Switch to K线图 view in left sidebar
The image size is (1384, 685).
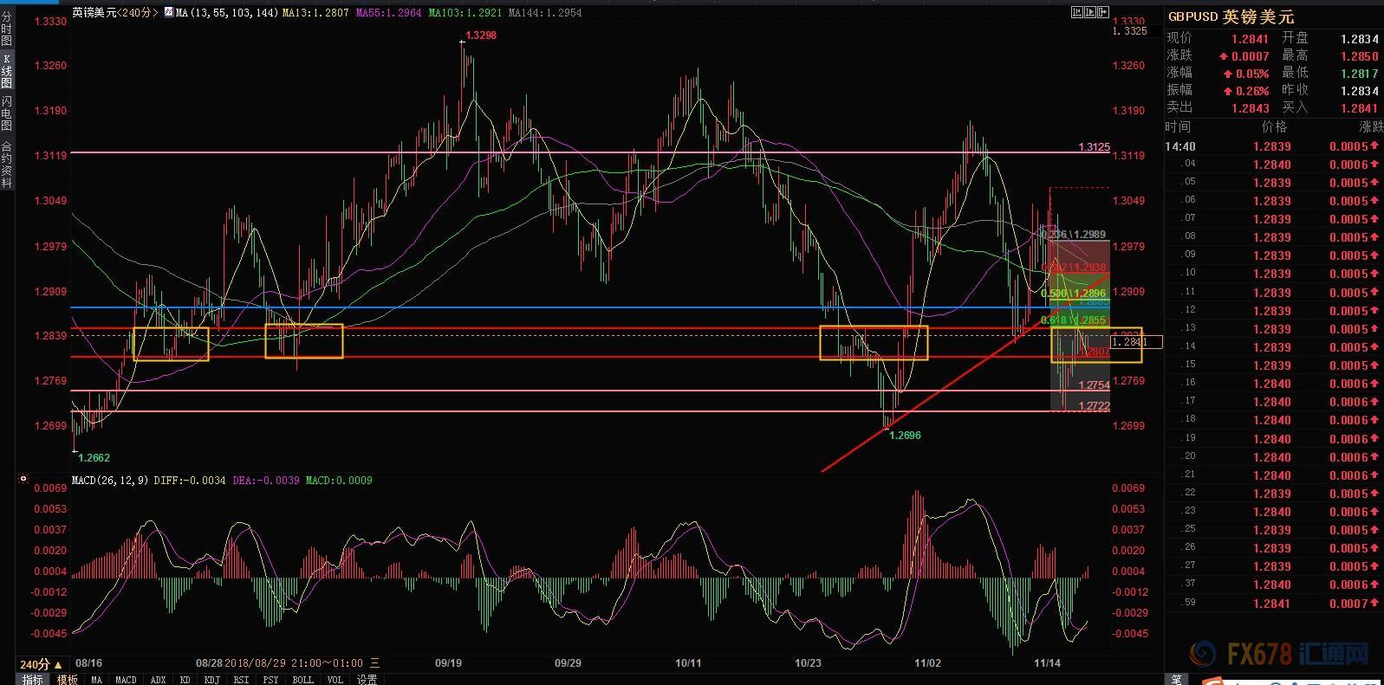(x=7, y=71)
